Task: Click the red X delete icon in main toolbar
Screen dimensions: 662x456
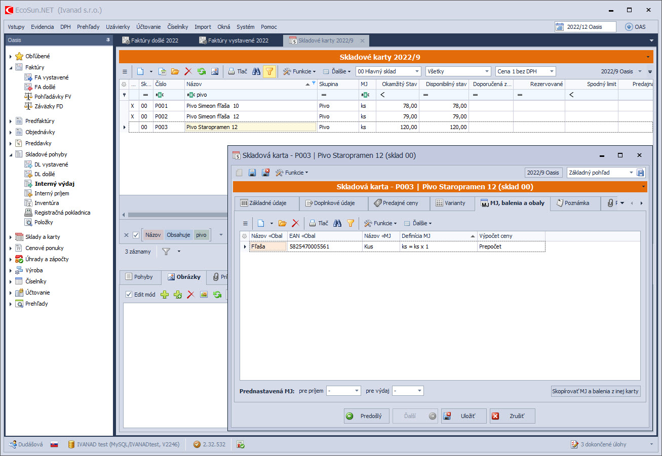Action: (x=188, y=72)
